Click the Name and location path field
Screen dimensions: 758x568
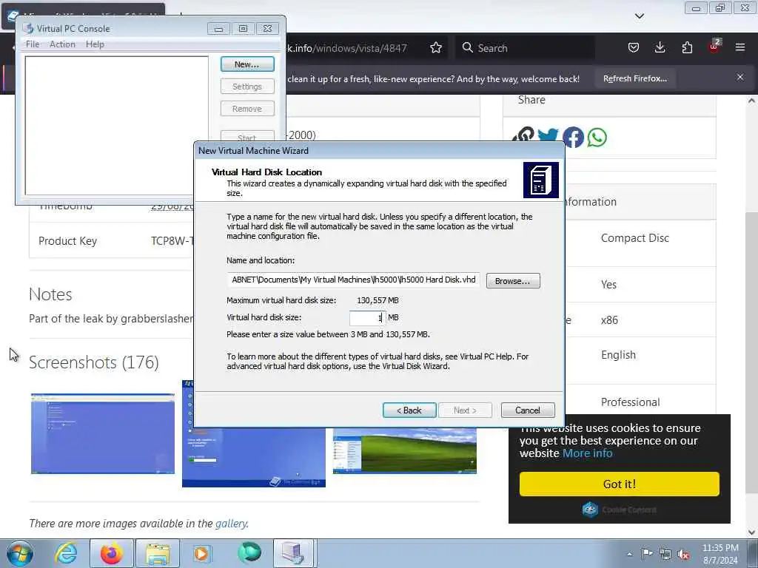353,280
